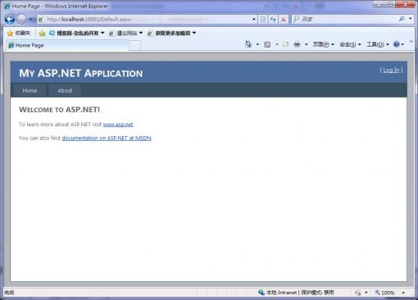Image resolution: width=418 pixels, height=300 pixels.
Task: Open documentation on ASP.NET at MSDN link
Action: coord(107,138)
